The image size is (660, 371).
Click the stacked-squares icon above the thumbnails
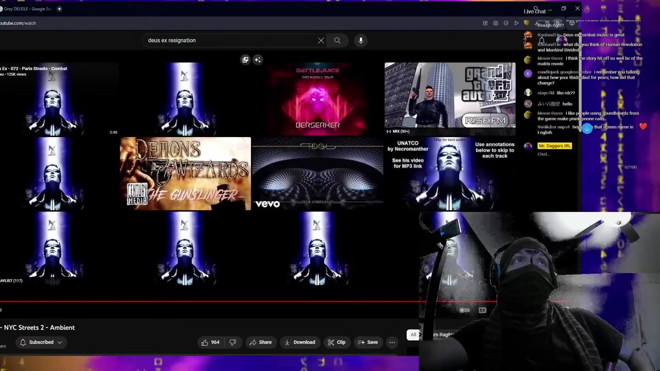(245, 60)
